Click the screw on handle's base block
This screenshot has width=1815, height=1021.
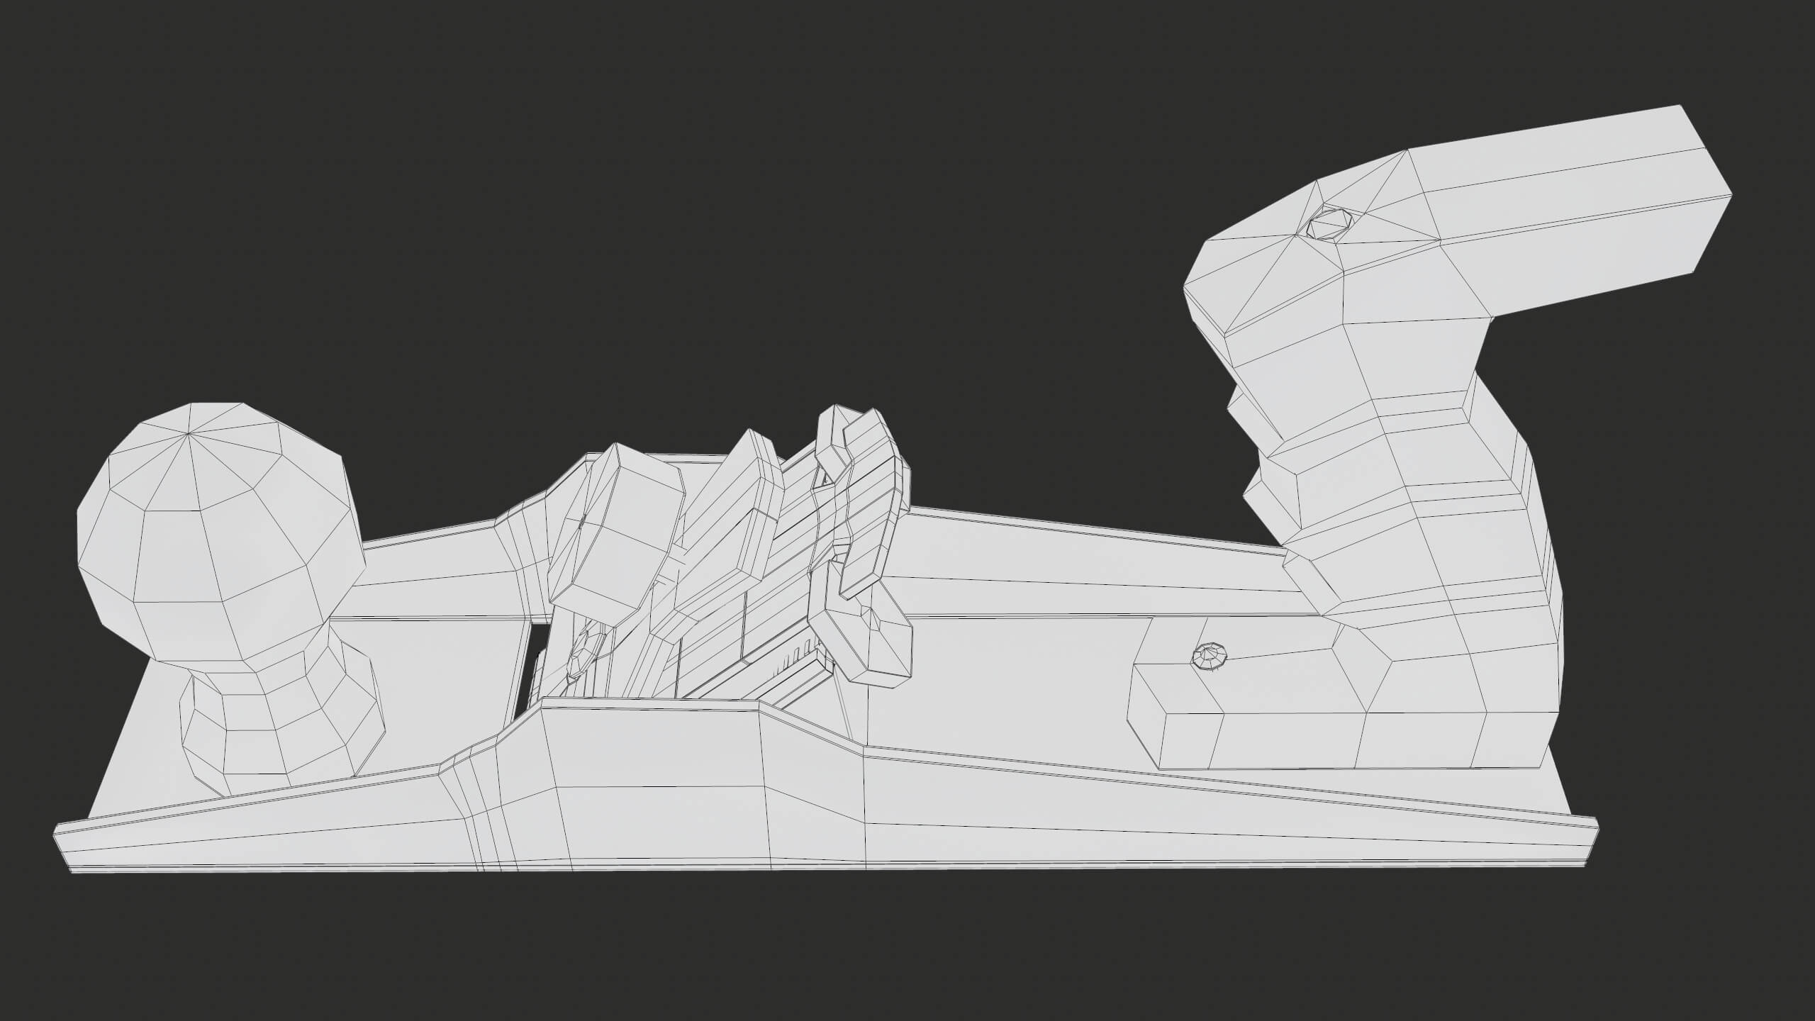(1208, 655)
